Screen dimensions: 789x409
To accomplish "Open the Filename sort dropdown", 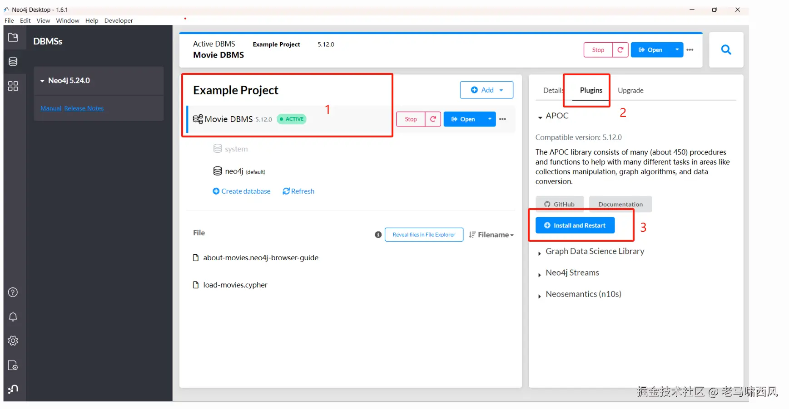I will [x=491, y=235].
